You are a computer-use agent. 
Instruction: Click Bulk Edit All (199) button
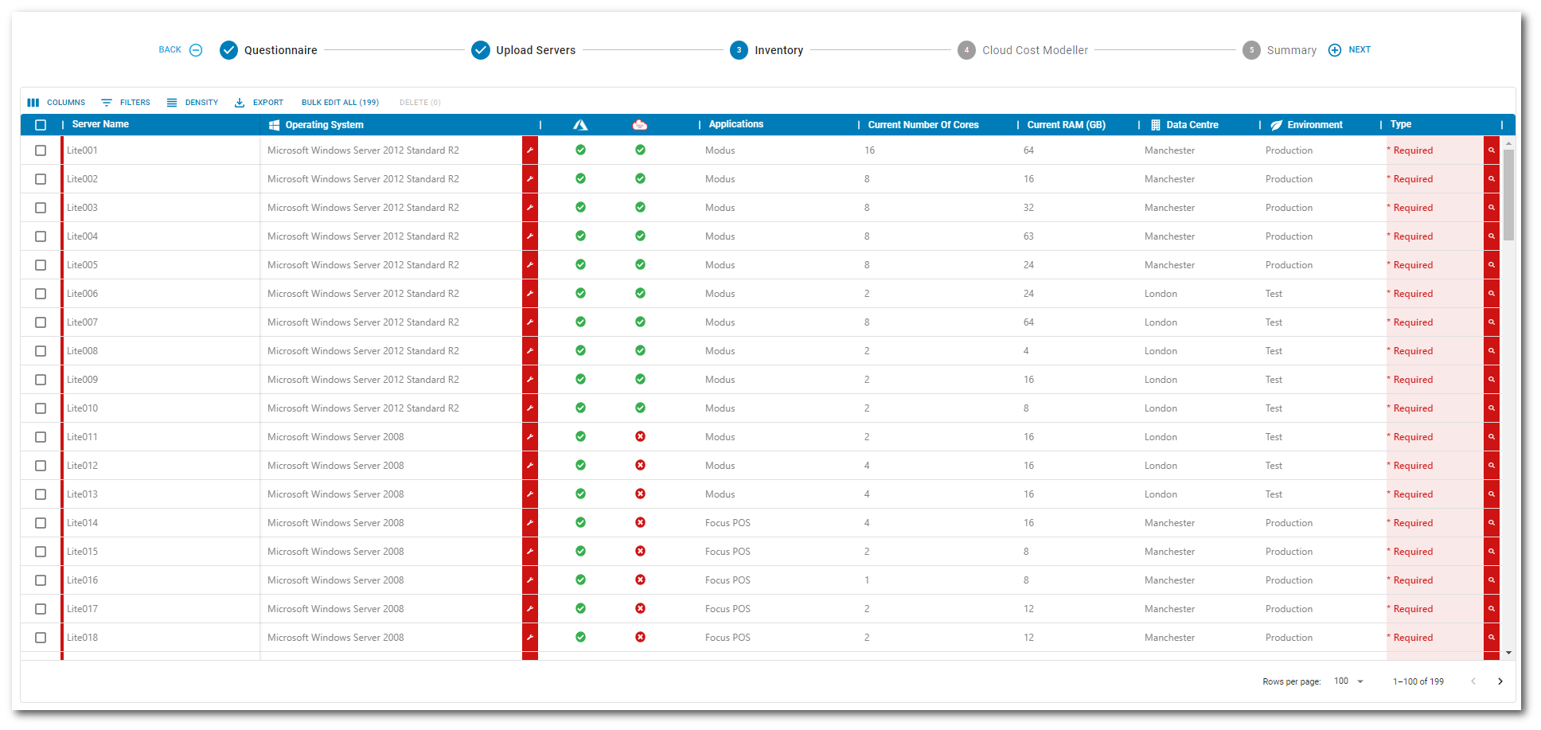click(340, 103)
